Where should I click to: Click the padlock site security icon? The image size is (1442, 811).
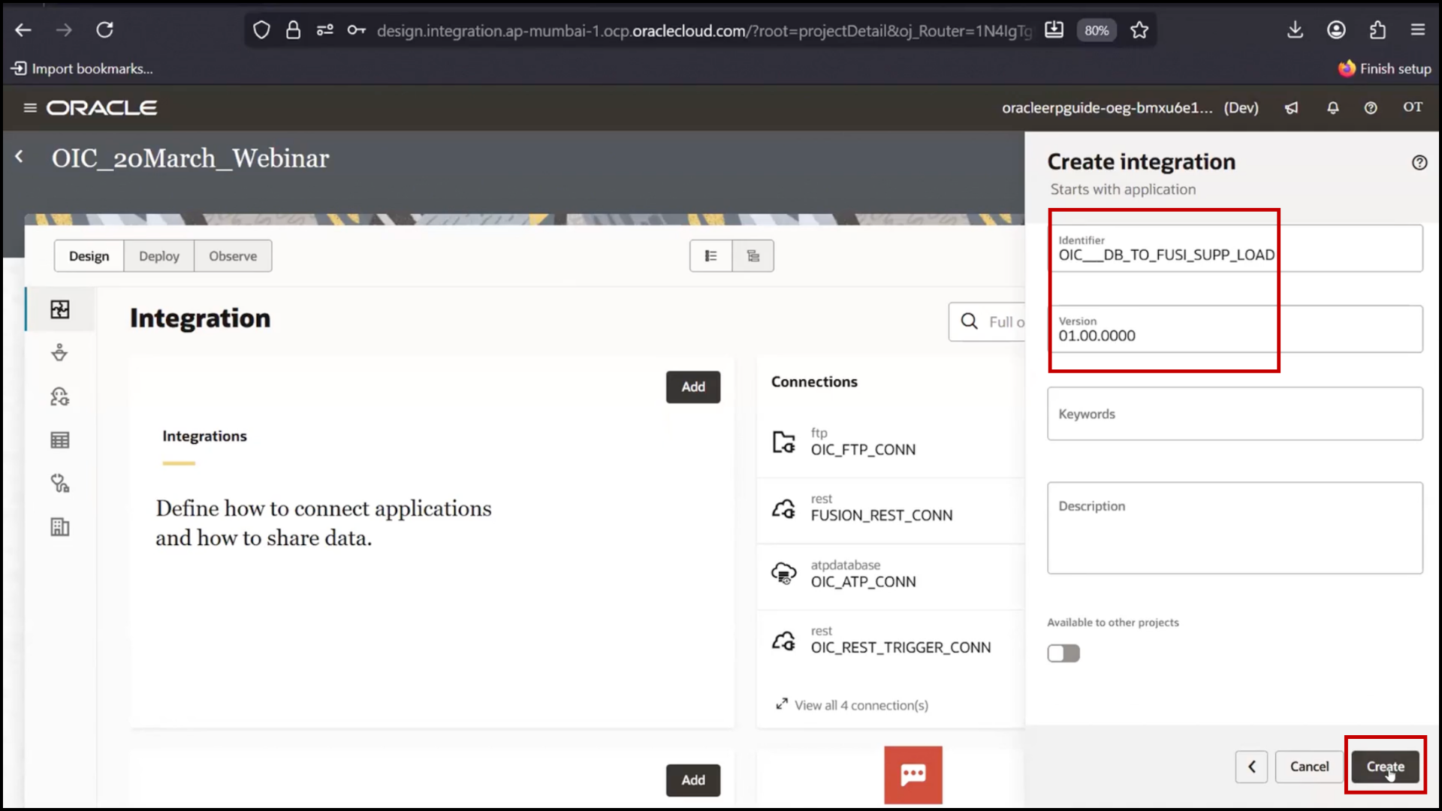click(x=293, y=30)
